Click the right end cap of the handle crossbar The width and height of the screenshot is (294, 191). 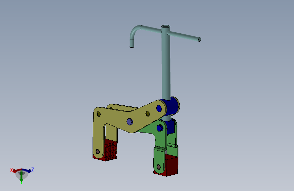[199, 39]
